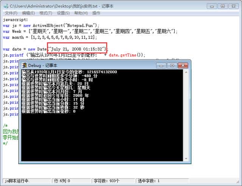Click the '15 分' output line

[53, 103]
